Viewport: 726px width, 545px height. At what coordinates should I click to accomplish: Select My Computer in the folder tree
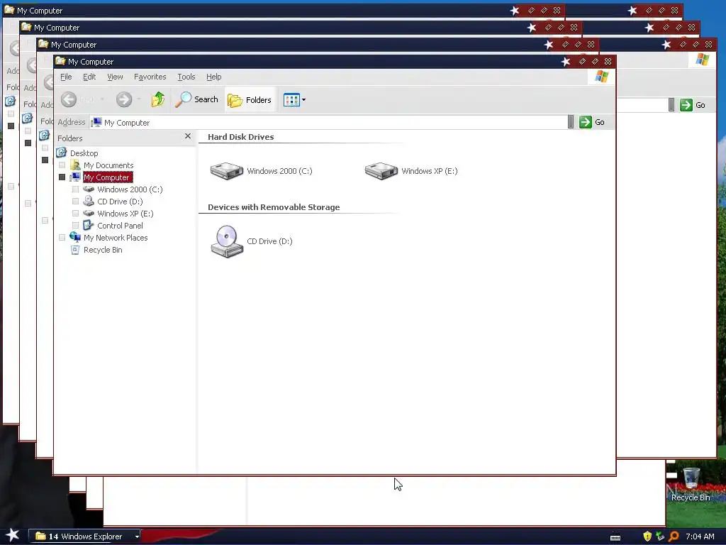[x=106, y=177]
